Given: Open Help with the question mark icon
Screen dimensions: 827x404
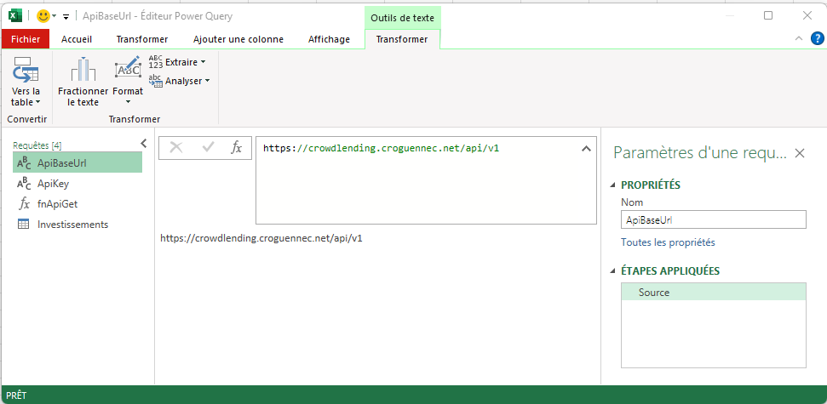Looking at the screenshot, I should point(817,38).
